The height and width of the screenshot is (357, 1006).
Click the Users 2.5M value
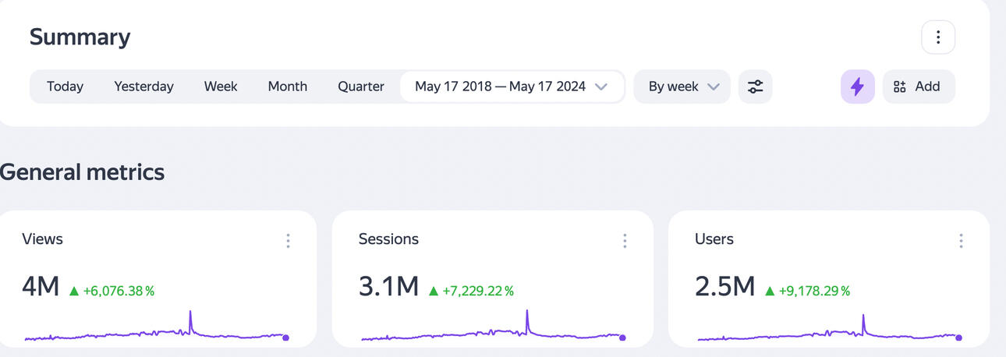pos(724,287)
